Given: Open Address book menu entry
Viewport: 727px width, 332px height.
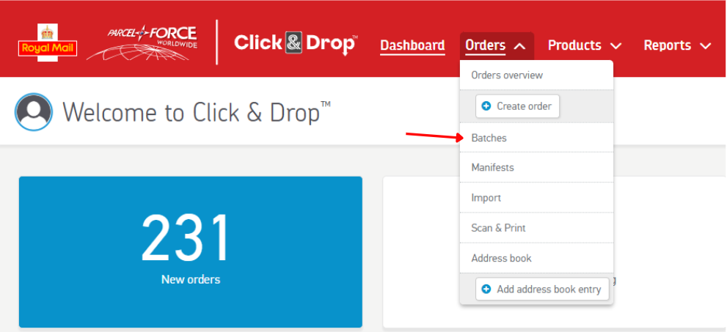Looking at the screenshot, I should [x=536, y=258].
